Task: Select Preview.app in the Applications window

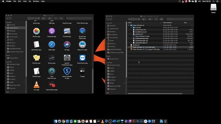Action: pos(67,31)
